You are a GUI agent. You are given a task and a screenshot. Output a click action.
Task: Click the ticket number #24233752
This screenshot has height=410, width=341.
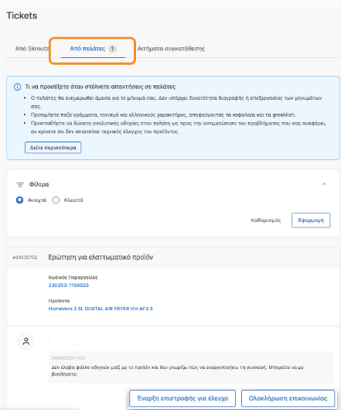pyautogui.click(x=25, y=258)
